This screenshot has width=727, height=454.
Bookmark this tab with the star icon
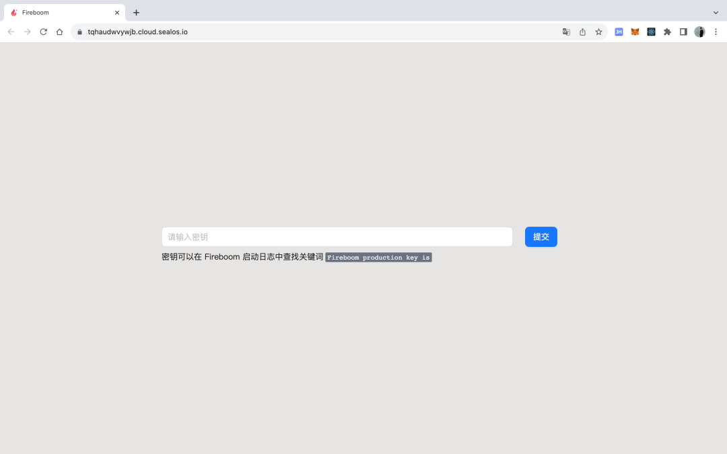598,32
